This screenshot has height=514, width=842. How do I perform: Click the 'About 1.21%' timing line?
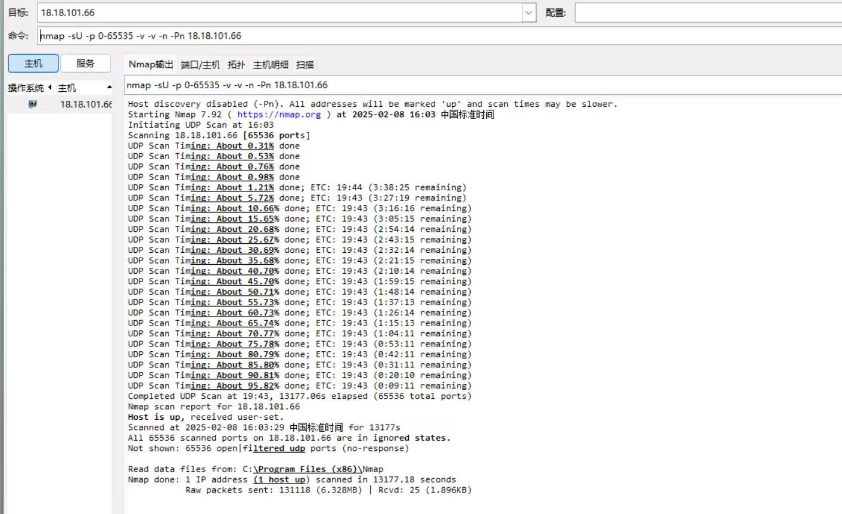(297, 187)
